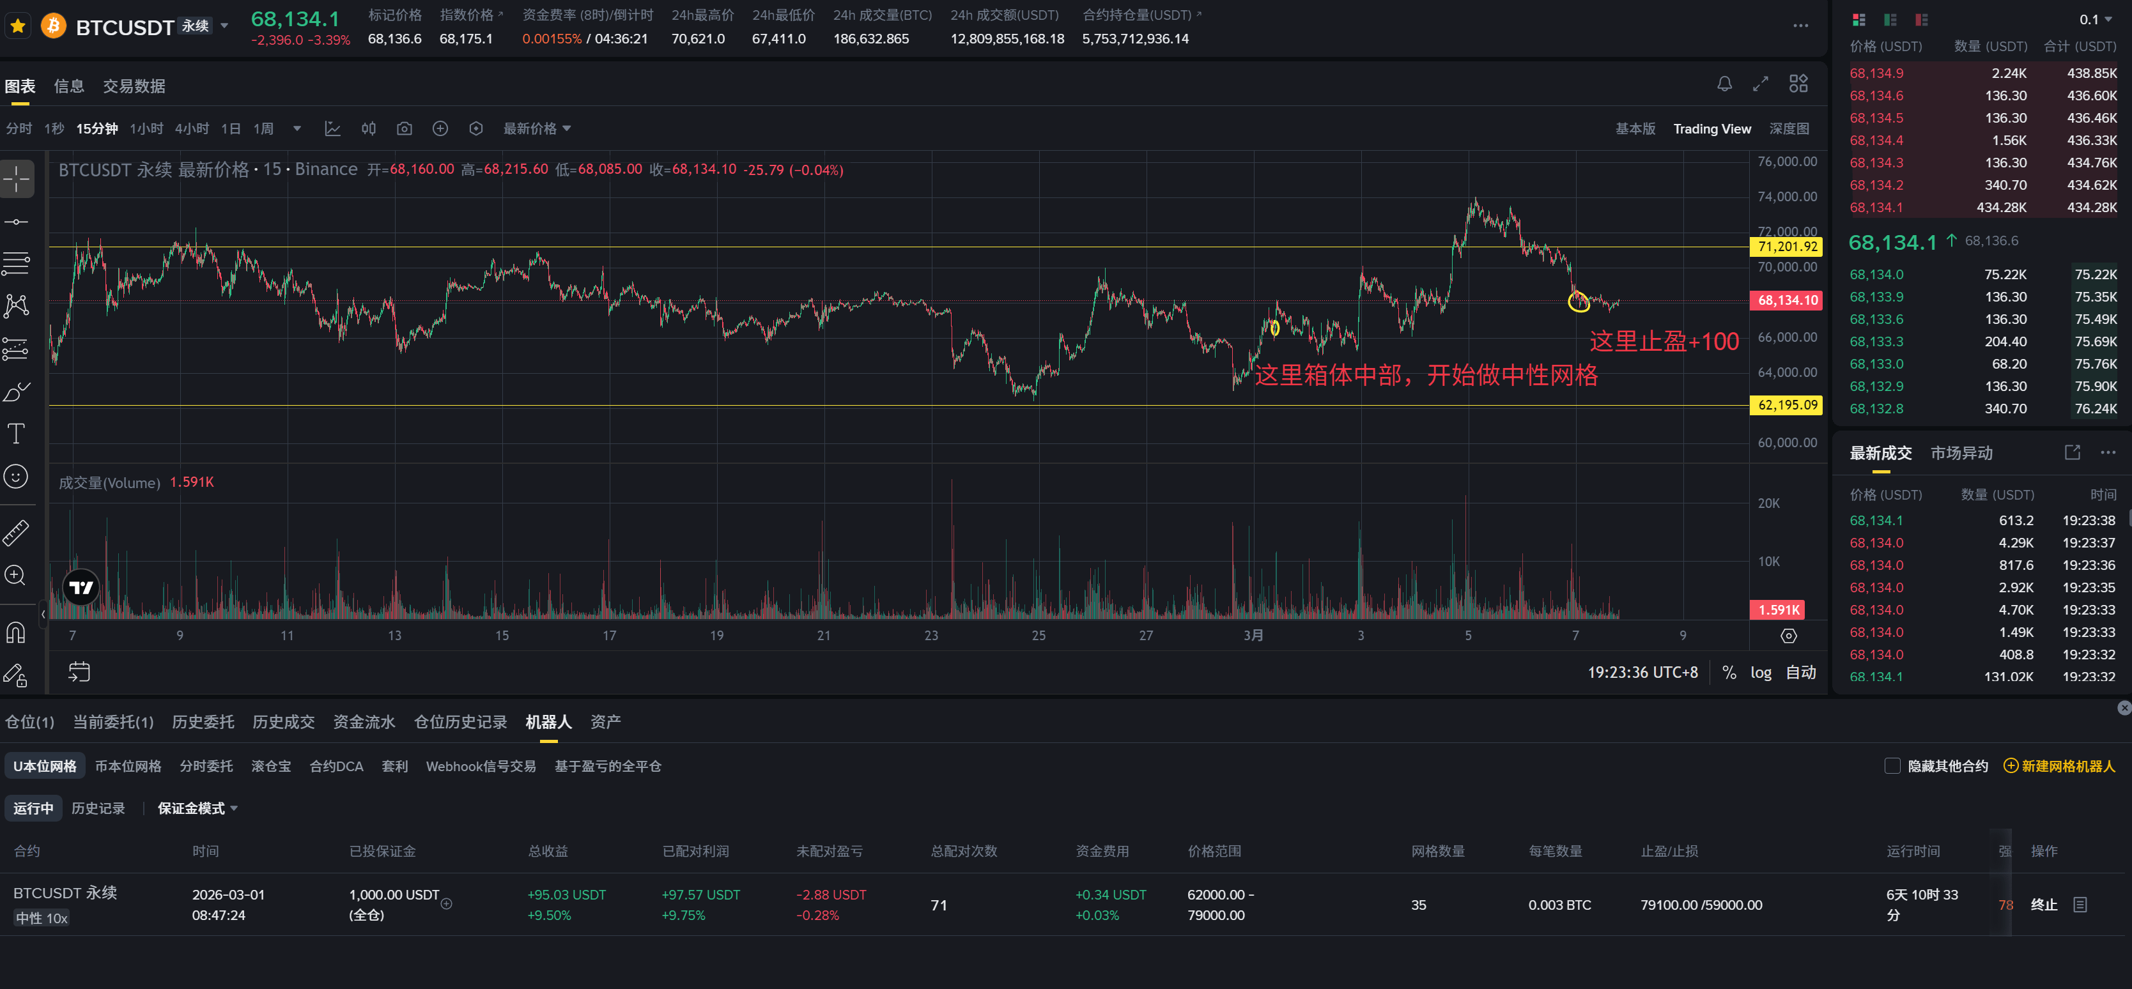
Task: Click the price alert bell icon
Action: [1724, 84]
